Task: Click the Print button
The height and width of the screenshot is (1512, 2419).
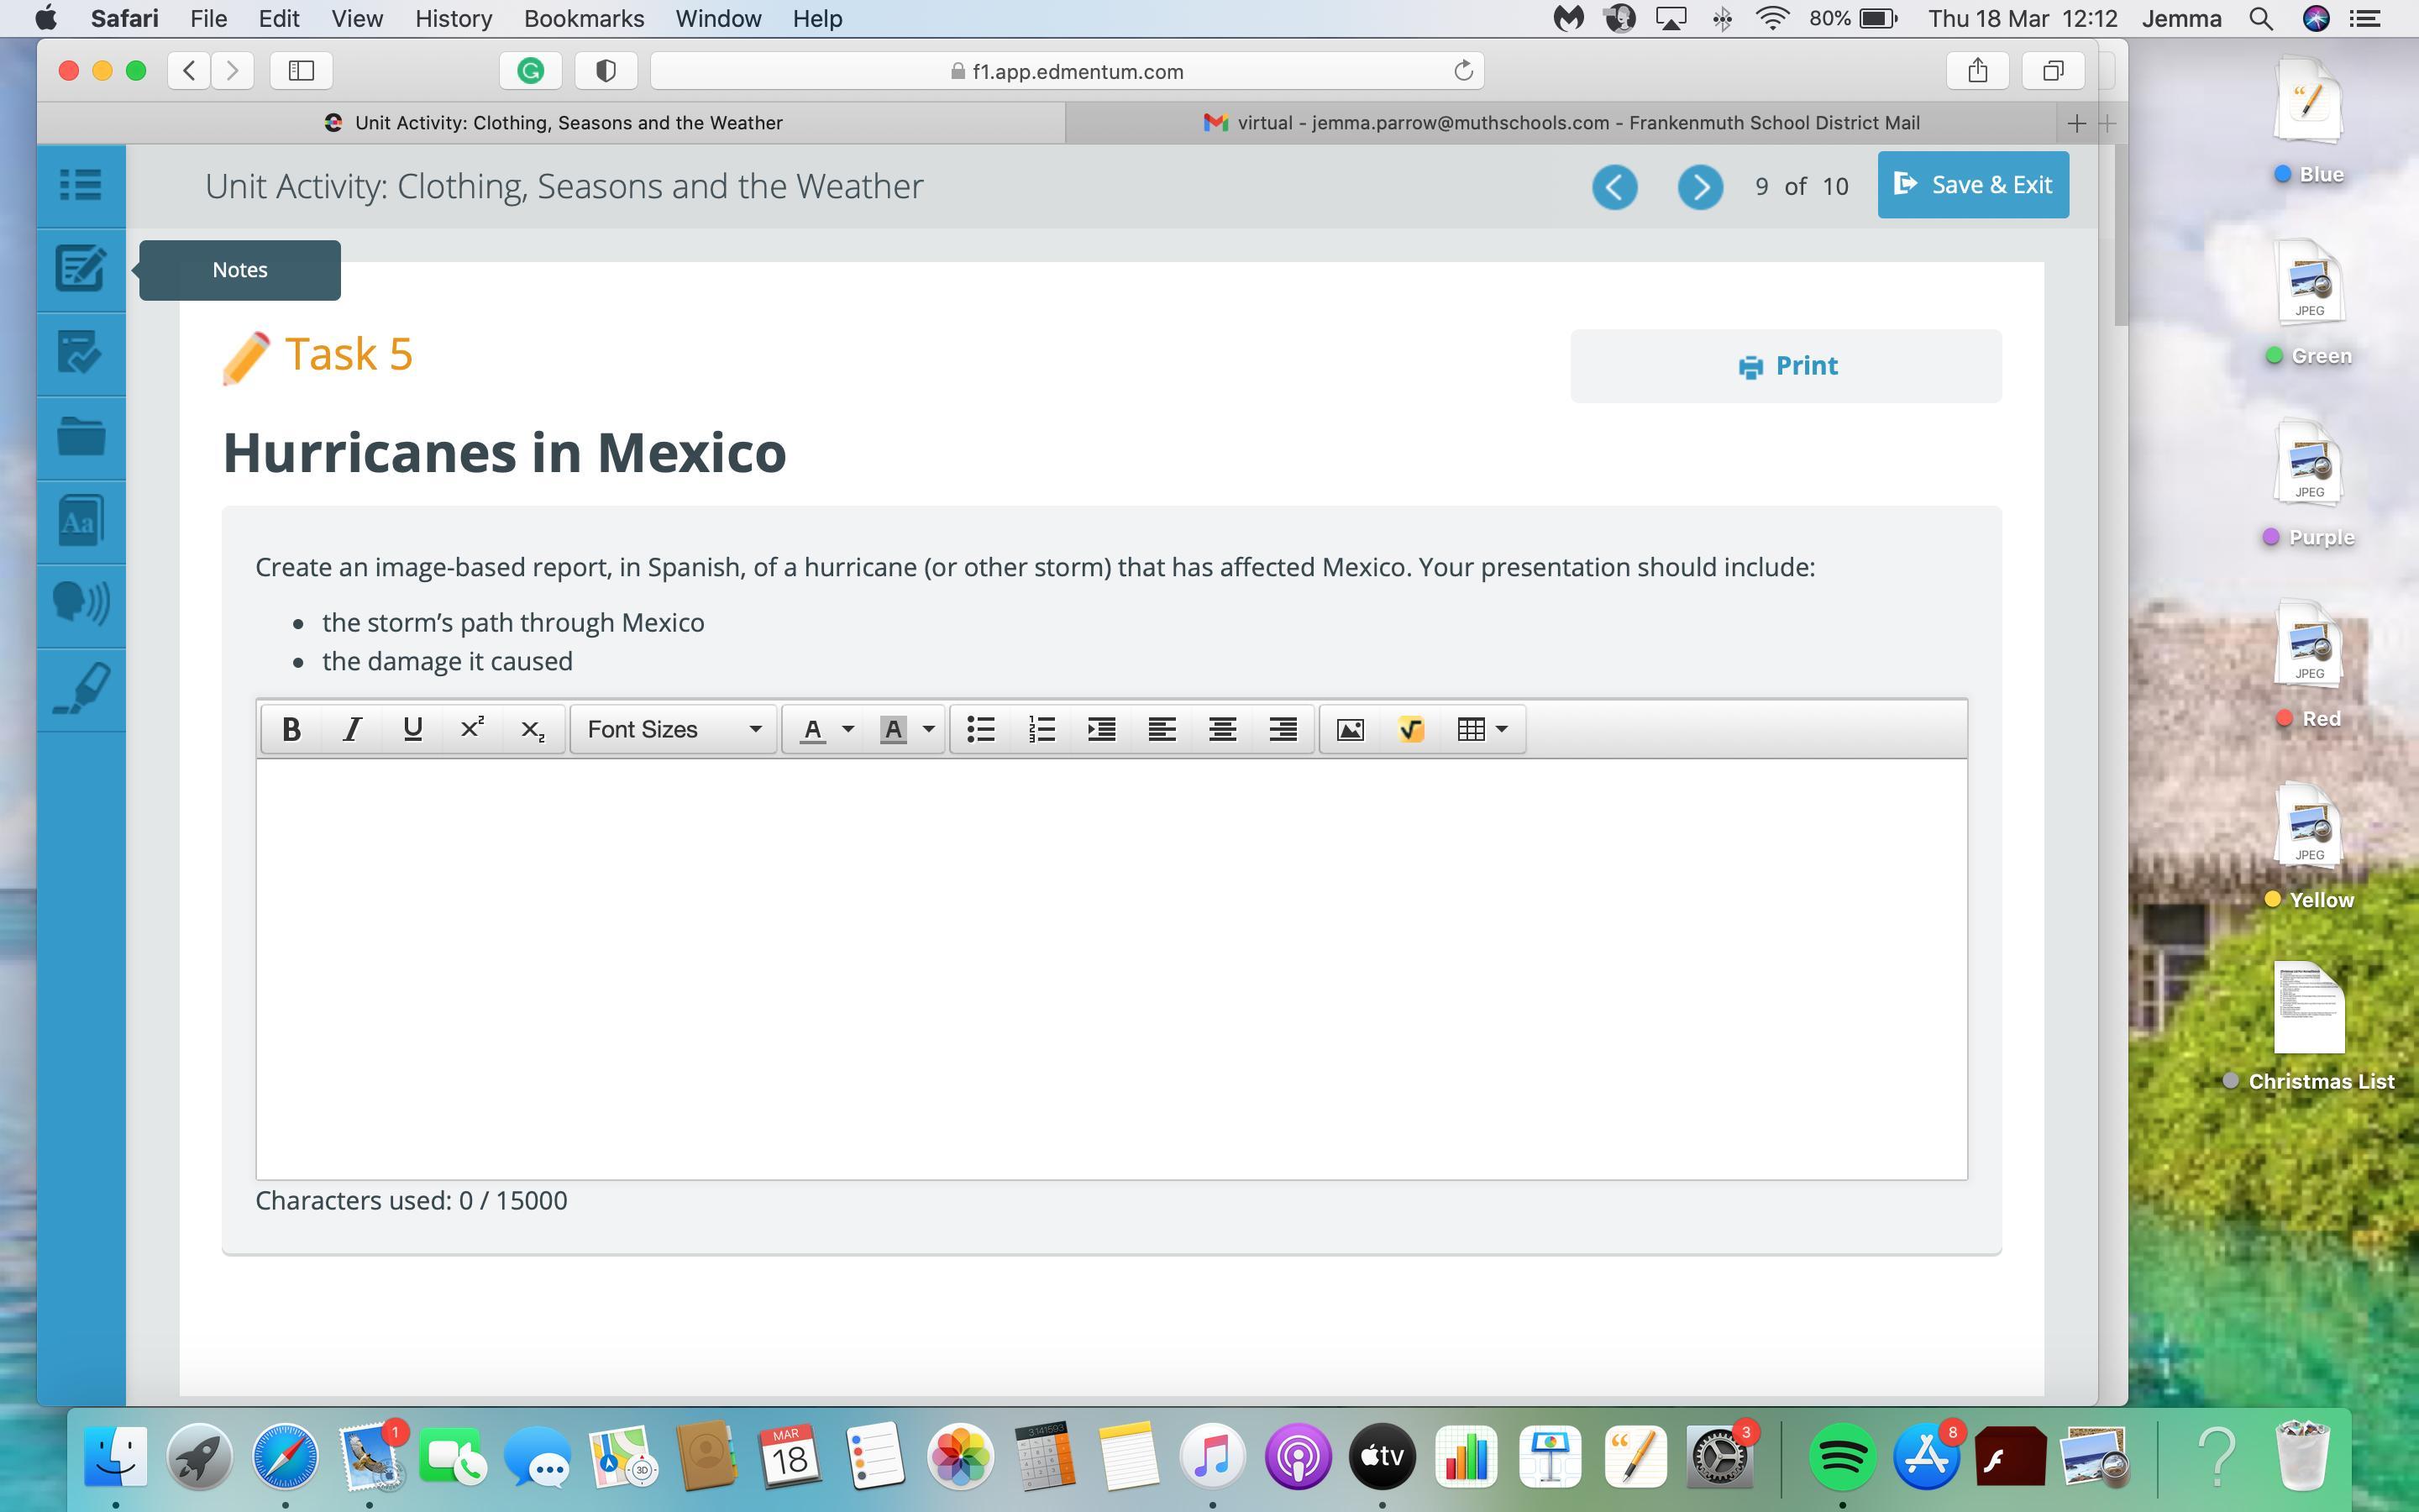Action: (x=1785, y=366)
